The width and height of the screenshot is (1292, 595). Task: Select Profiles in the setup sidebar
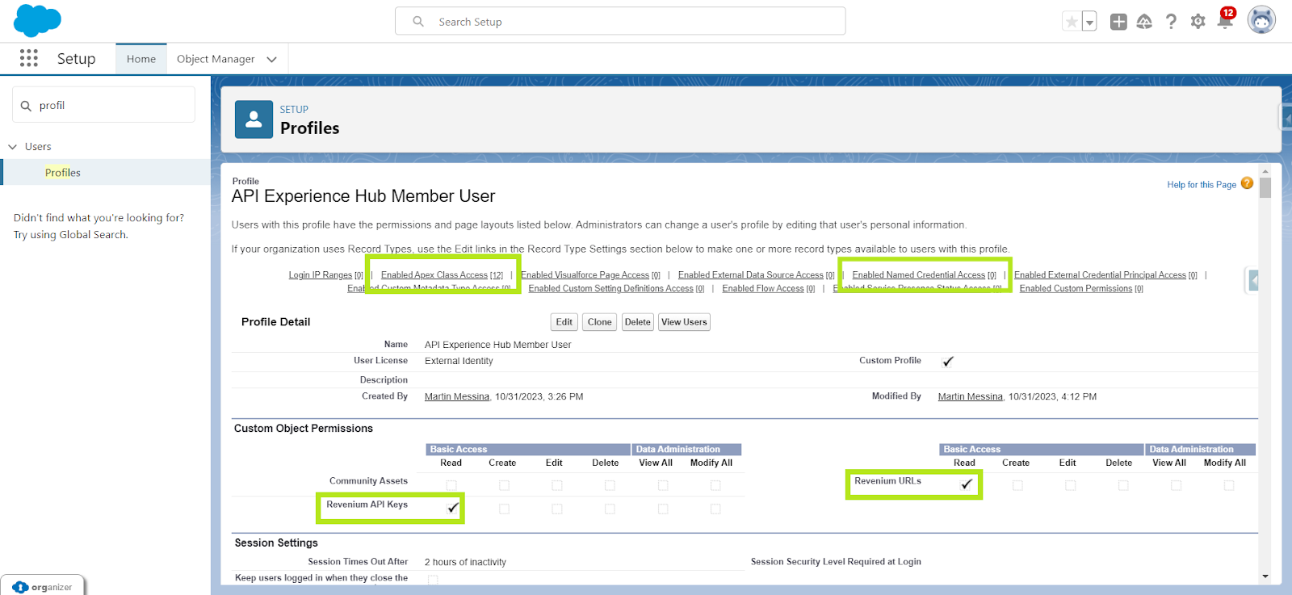(63, 173)
